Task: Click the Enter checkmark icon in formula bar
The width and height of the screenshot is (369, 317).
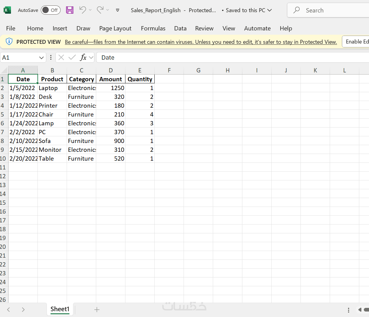Action: point(72,57)
